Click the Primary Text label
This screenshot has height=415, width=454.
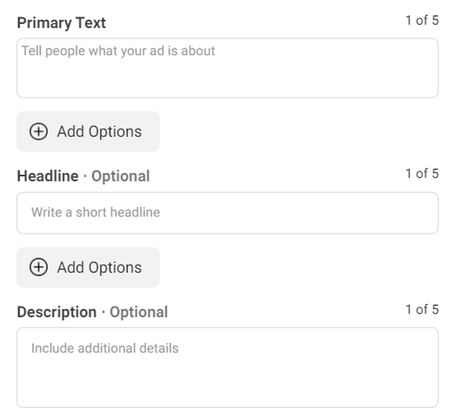click(61, 23)
